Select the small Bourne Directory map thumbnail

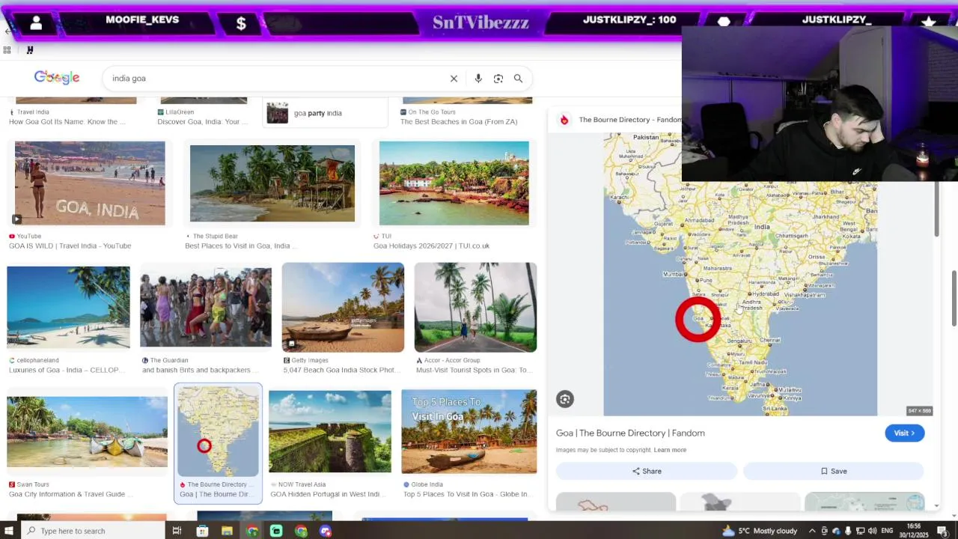click(218, 430)
